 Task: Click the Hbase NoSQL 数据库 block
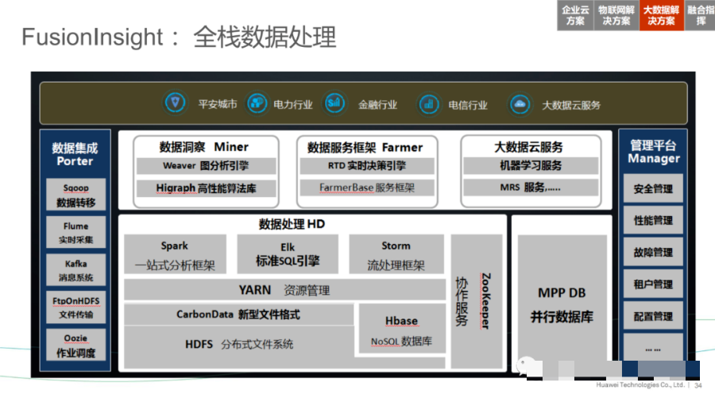pos(402,329)
